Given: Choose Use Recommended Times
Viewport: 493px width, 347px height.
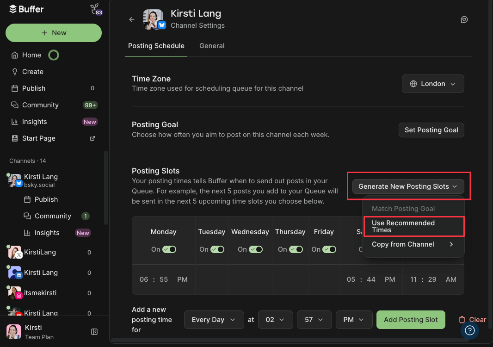Looking at the screenshot, I should coord(414,227).
